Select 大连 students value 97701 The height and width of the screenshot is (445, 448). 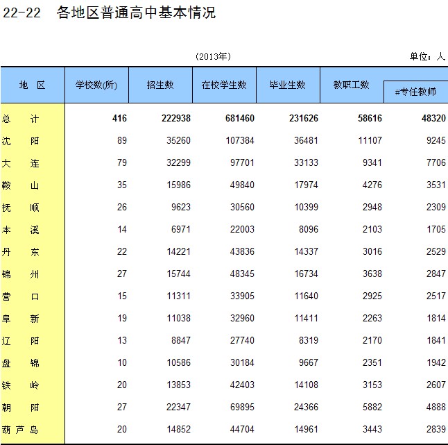(x=242, y=162)
